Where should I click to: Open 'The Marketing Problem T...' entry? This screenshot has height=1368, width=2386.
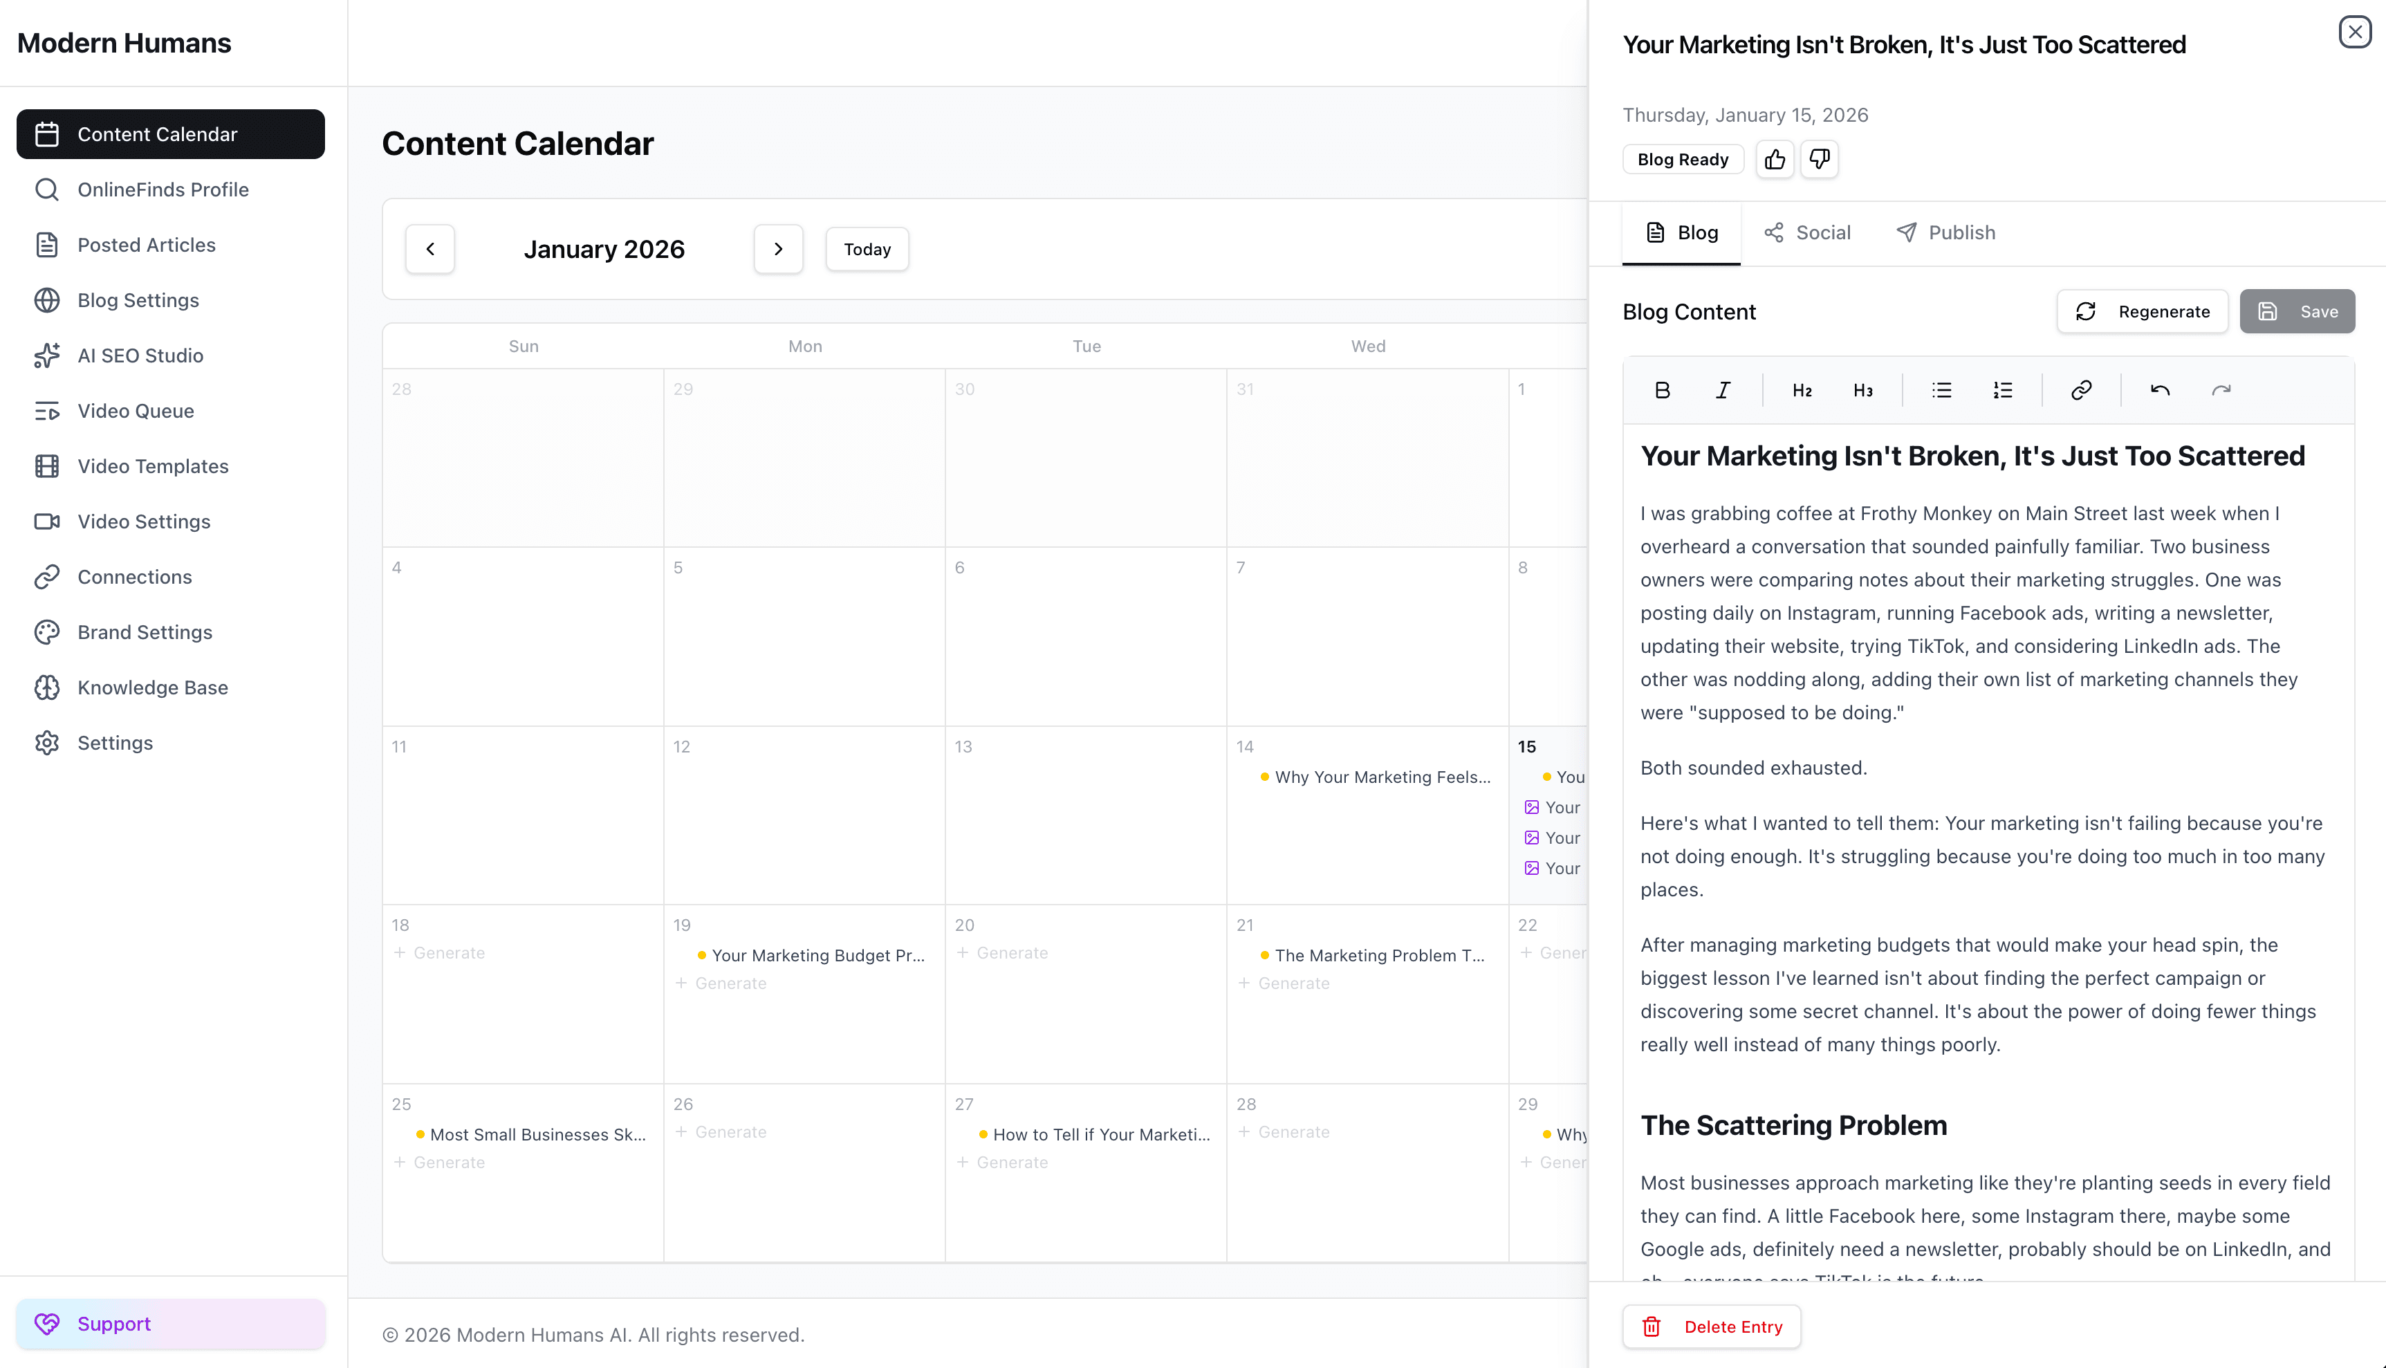click(x=1372, y=956)
